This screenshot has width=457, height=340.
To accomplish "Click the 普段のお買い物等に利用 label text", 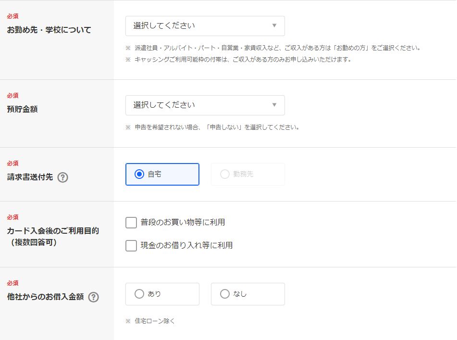I will tap(183, 223).
